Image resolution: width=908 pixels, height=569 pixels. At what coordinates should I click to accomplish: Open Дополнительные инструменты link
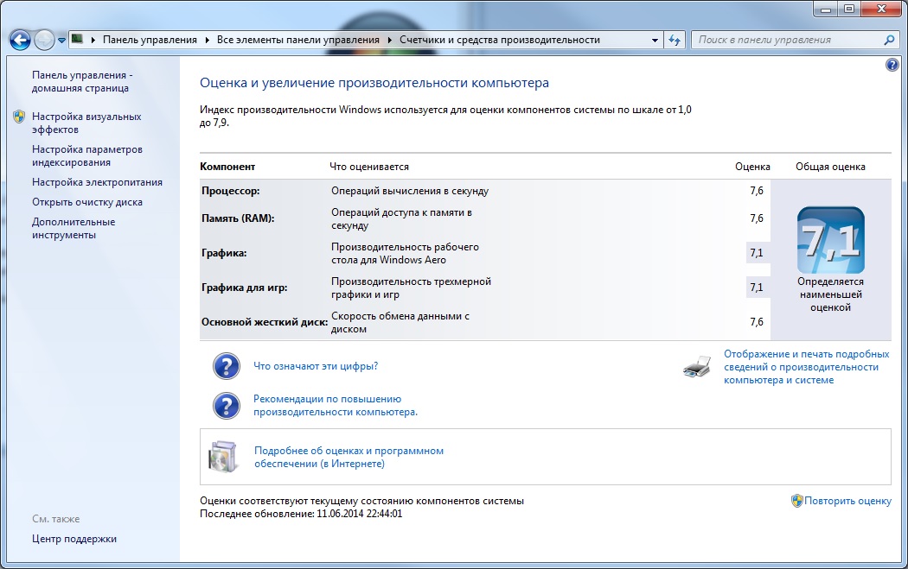coord(74,229)
